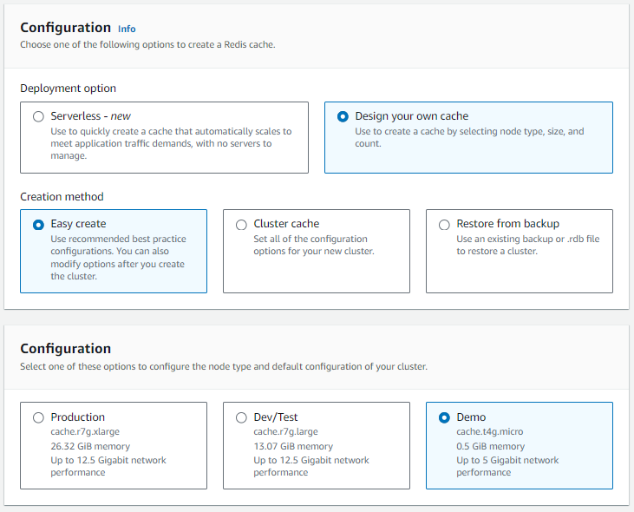Screen dimensions: 634x512
Task: Click the Dev/Test label text
Action: tap(275, 417)
